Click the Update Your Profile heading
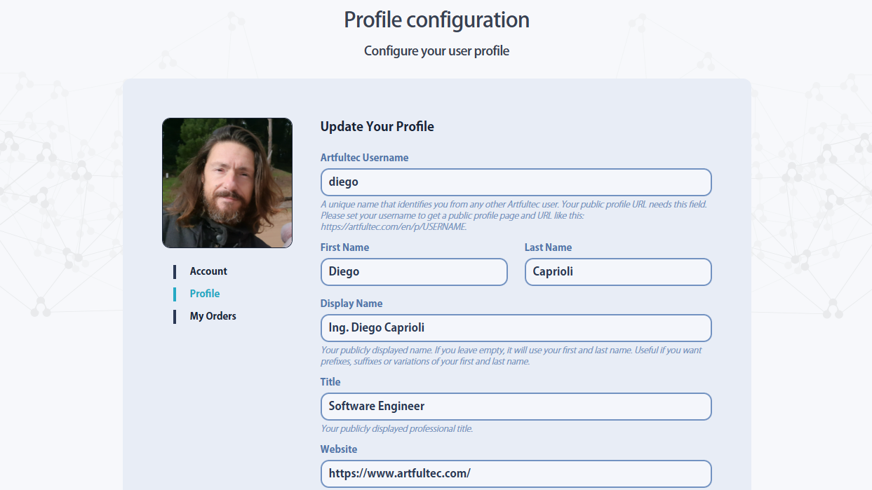Image resolution: width=872 pixels, height=490 pixels. (377, 127)
